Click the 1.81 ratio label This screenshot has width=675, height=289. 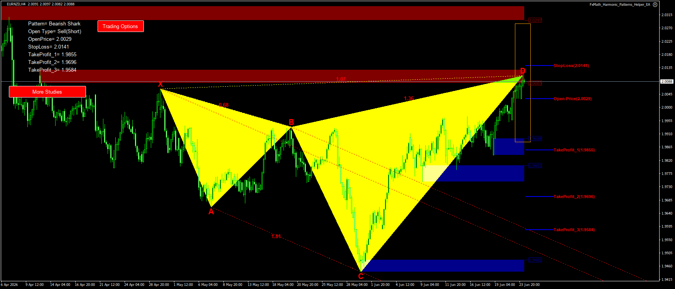(x=276, y=236)
